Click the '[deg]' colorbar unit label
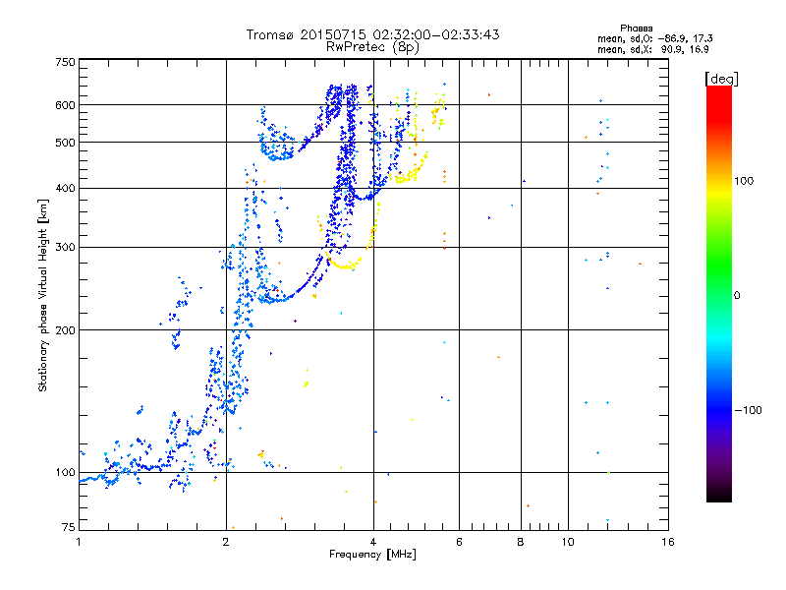This screenshot has width=786, height=590. pos(721,79)
